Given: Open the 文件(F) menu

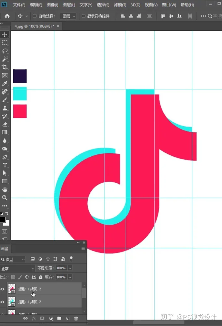Looking at the screenshot, I should click(19, 5).
